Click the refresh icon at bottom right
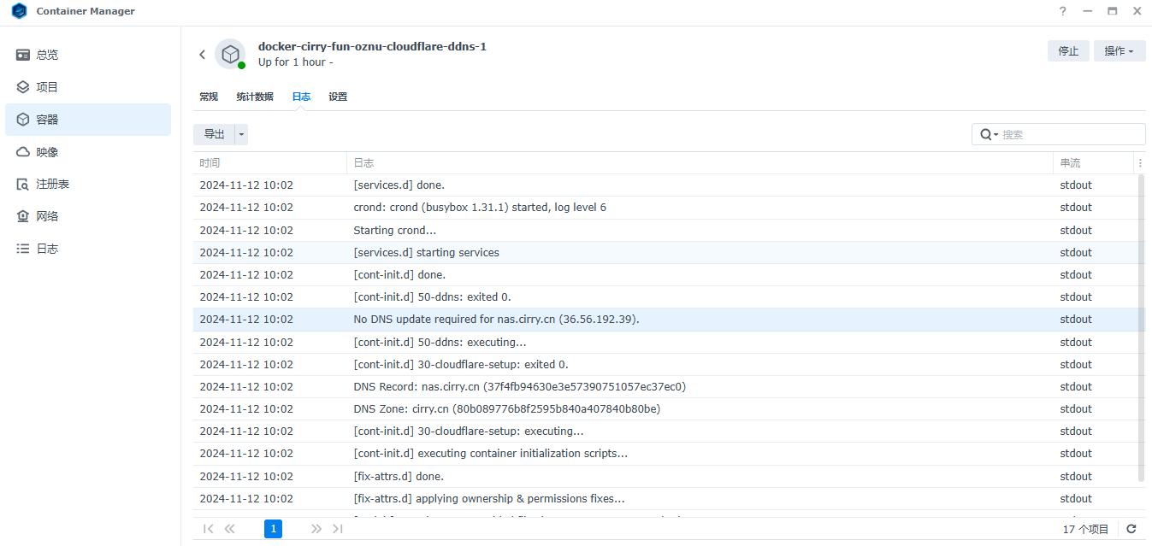 pyautogui.click(x=1131, y=529)
